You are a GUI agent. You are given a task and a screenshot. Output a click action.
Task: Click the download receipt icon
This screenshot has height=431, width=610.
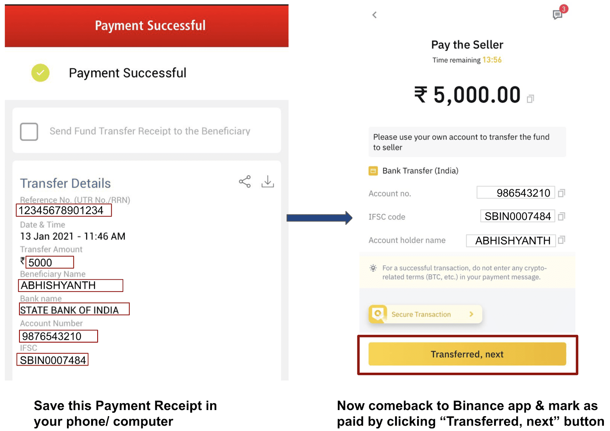click(x=268, y=181)
